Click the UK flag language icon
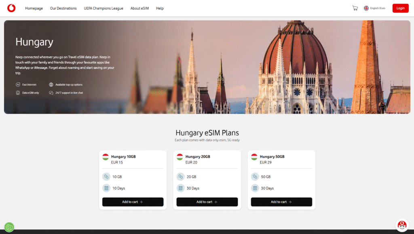414x234 pixels. click(366, 8)
